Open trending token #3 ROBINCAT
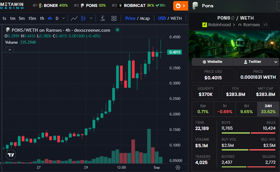 click(x=139, y=5)
